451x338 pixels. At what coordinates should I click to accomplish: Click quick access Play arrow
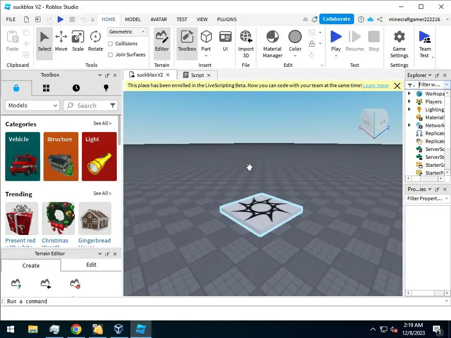tap(60, 19)
